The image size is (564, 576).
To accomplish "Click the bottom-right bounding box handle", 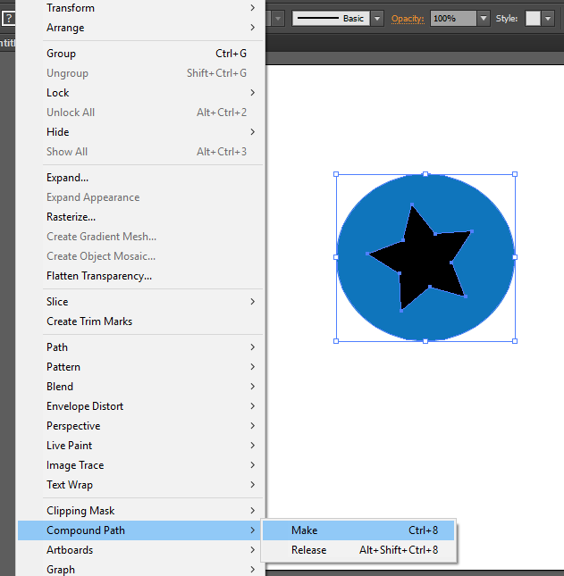I will coord(515,341).
